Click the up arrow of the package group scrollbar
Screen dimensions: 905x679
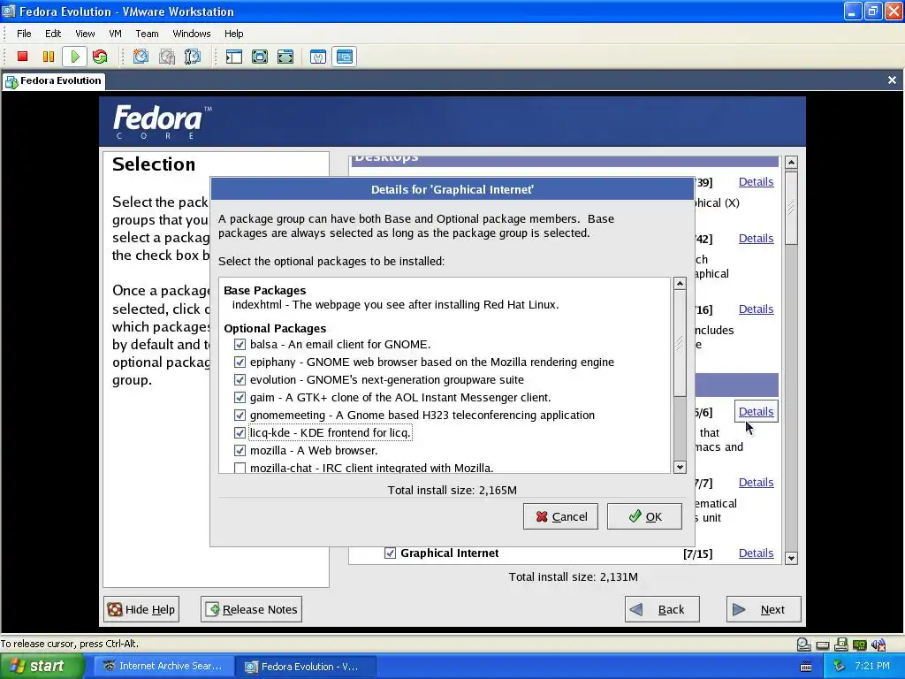791,163
